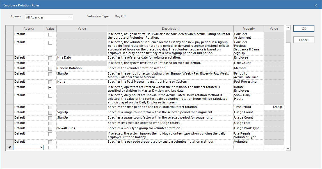Select the WS-All Runs value cell
Viewport: 322px width, 169px height.
click(81, 128)
